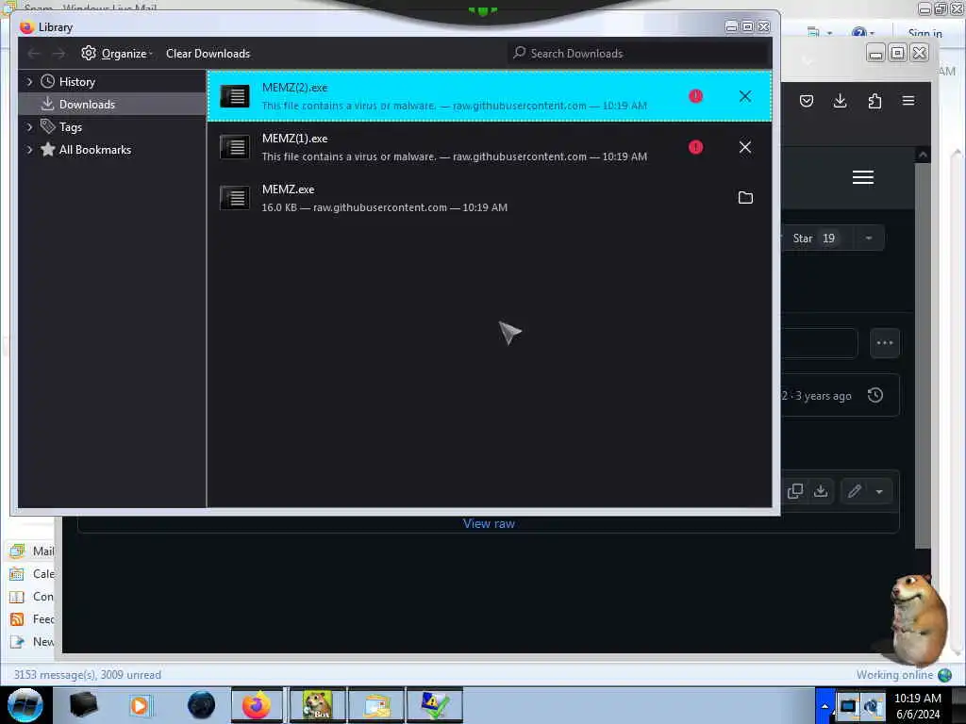
Task: Open Contacts section in Windows Live Mail
Action: (x=32, y=597)
